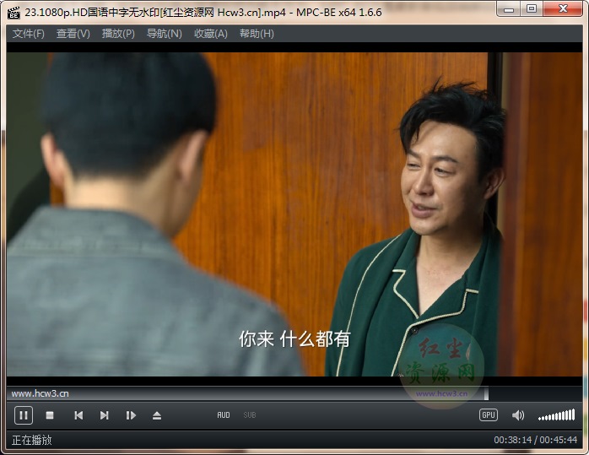Adjust the volume level slider
589x455 pixels.
pyautogui.click(x=556, y=415)
